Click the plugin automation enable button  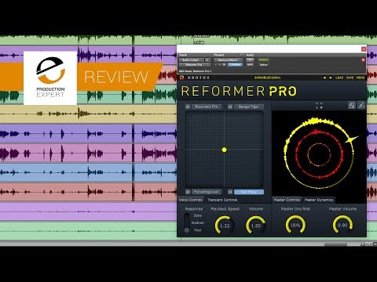point(250,60)
